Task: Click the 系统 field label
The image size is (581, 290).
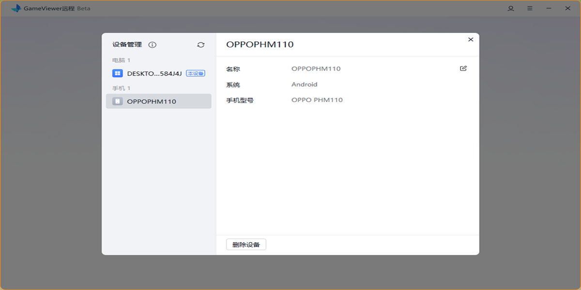Action: coord(233,85)
